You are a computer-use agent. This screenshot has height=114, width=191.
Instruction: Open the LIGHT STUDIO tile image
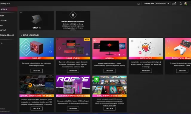(73, 47)
